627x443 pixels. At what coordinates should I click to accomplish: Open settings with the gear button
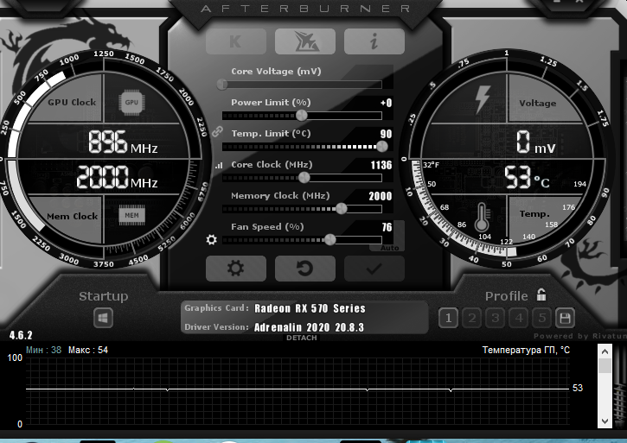click(x=236, y=269)
